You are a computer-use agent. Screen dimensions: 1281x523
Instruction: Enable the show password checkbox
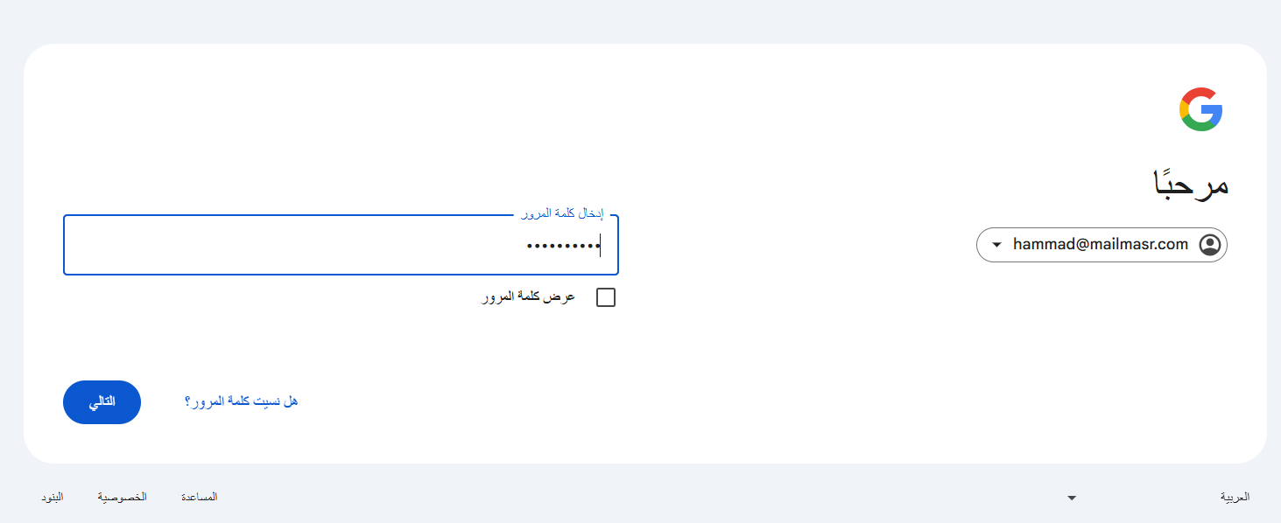click(x=606, y=297)
